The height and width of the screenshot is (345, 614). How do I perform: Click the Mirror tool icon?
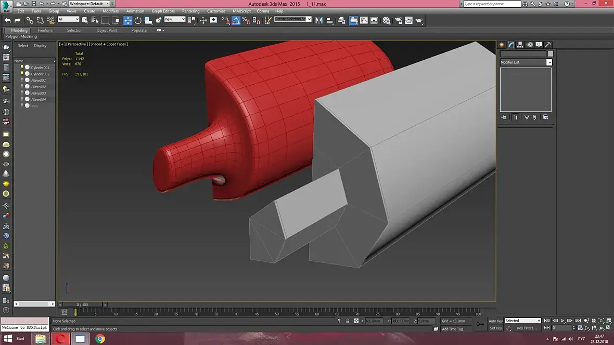(x=319, y=20)
